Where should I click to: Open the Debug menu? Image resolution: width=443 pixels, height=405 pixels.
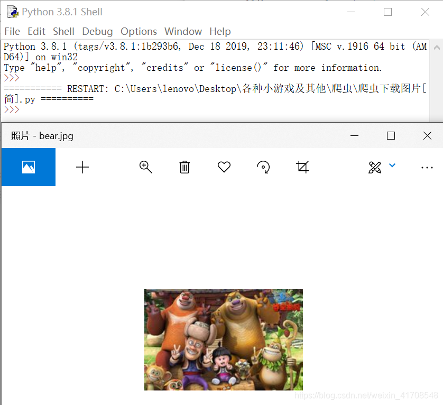point(97,31)
